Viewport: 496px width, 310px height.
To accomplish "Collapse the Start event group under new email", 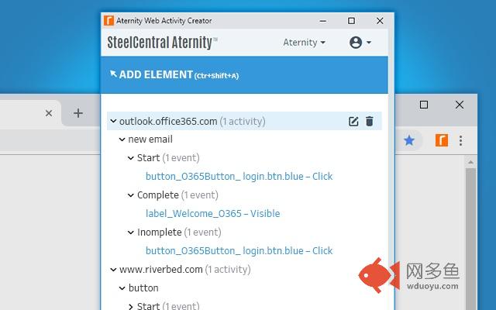I will click(130, 158).
